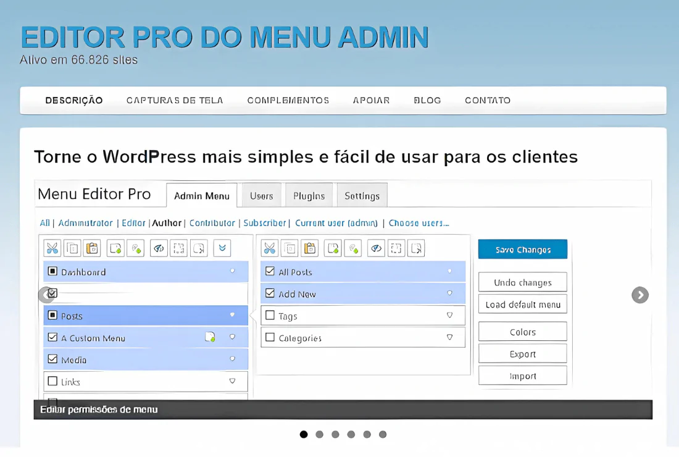The width and height of the screenshot is (679, 457).
Task: Click the New menu icon in the left toolbar
Action: [x=115, y=248]
